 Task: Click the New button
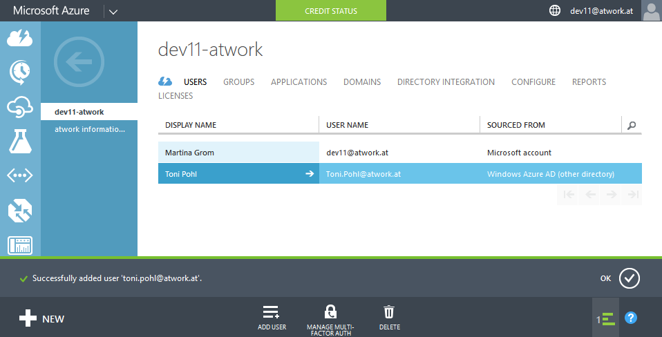(41, 318)
